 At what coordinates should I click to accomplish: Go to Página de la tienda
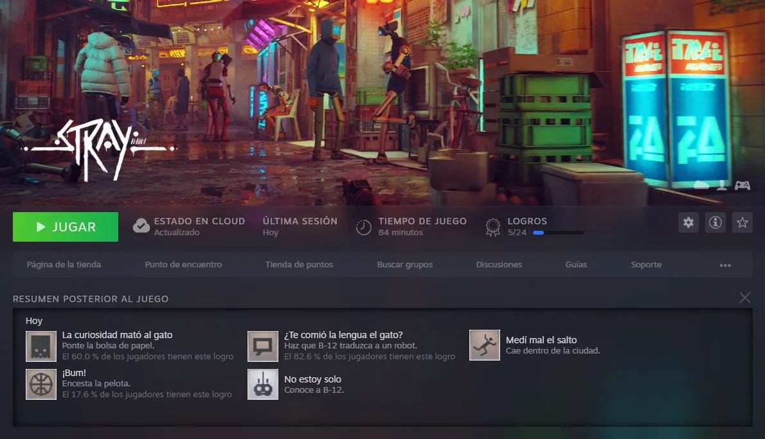(x=64, y=264)
